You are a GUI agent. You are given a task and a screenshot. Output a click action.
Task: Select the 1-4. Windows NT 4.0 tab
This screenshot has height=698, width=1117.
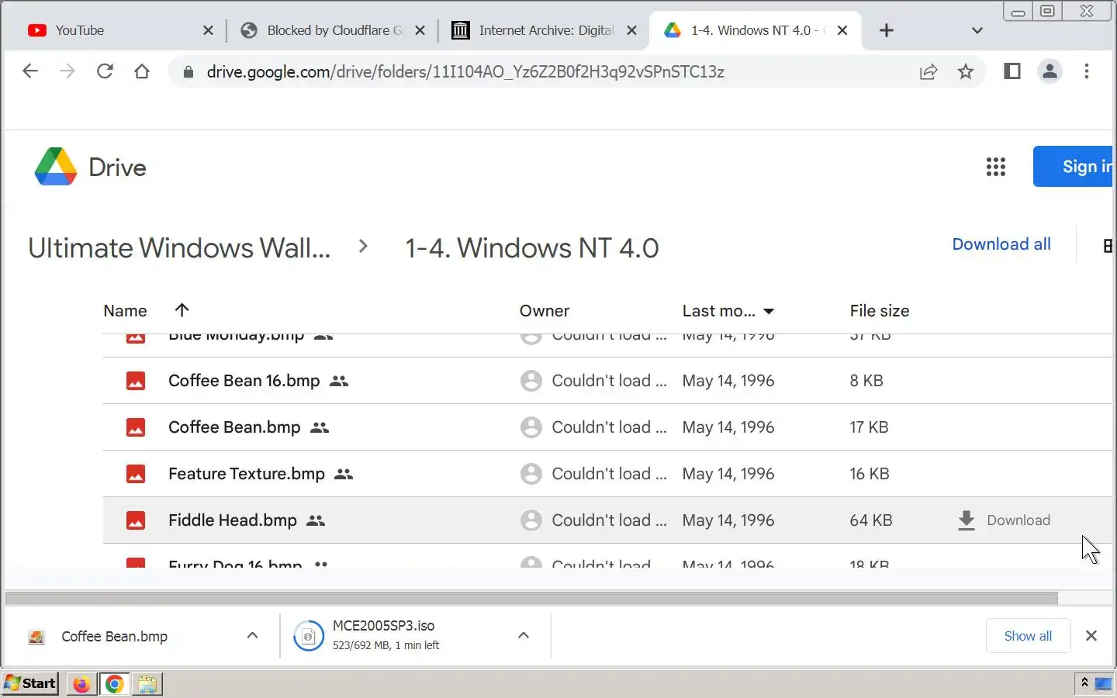755,30
